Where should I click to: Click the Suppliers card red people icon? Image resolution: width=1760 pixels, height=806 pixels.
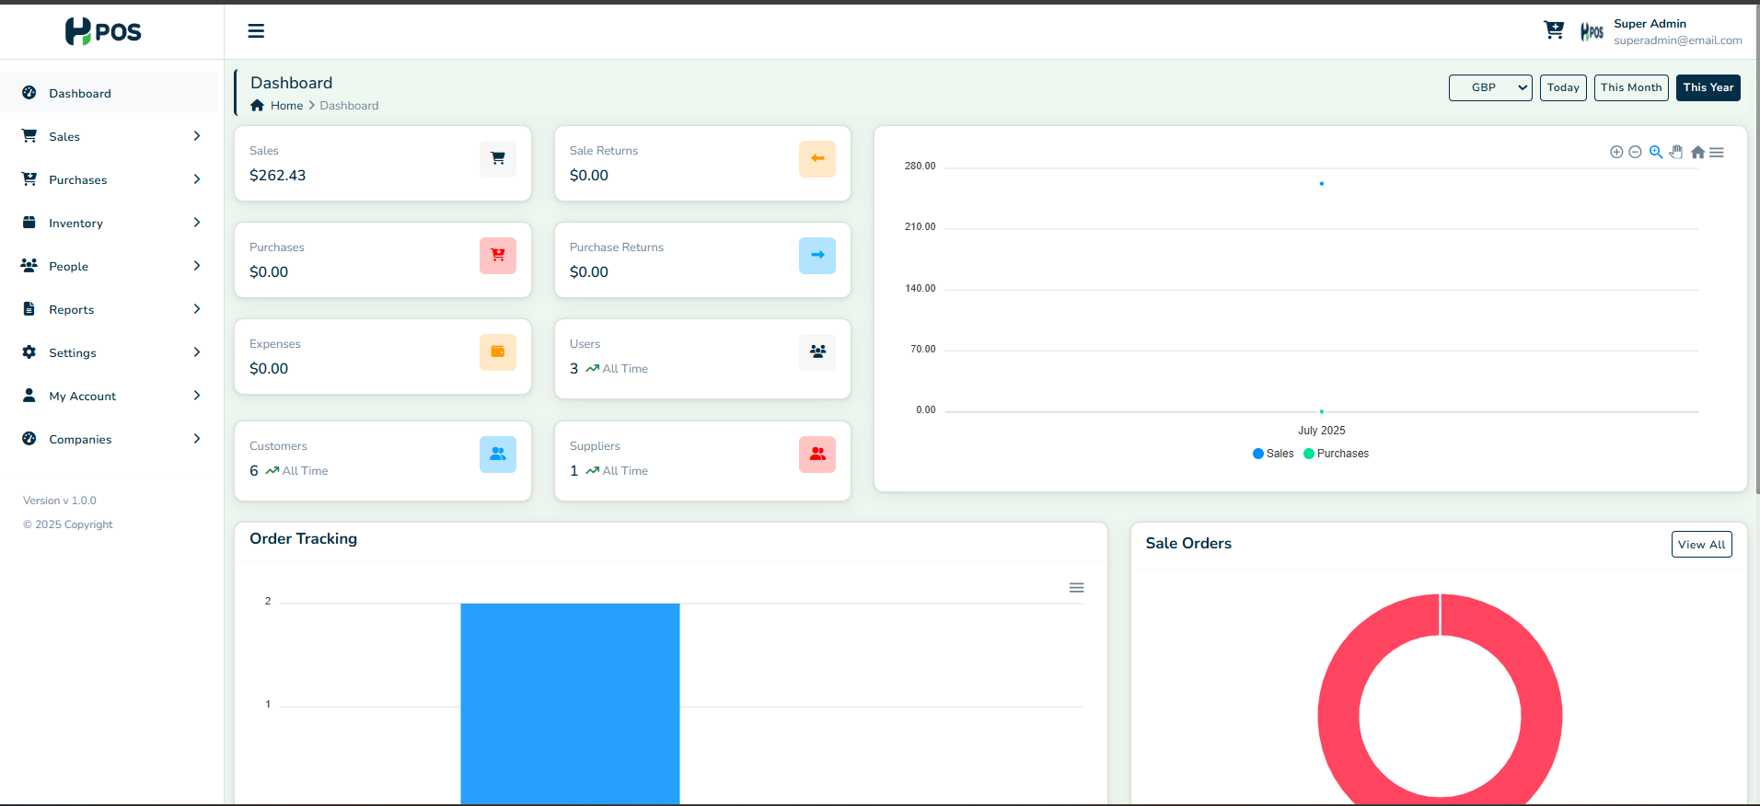817,454
